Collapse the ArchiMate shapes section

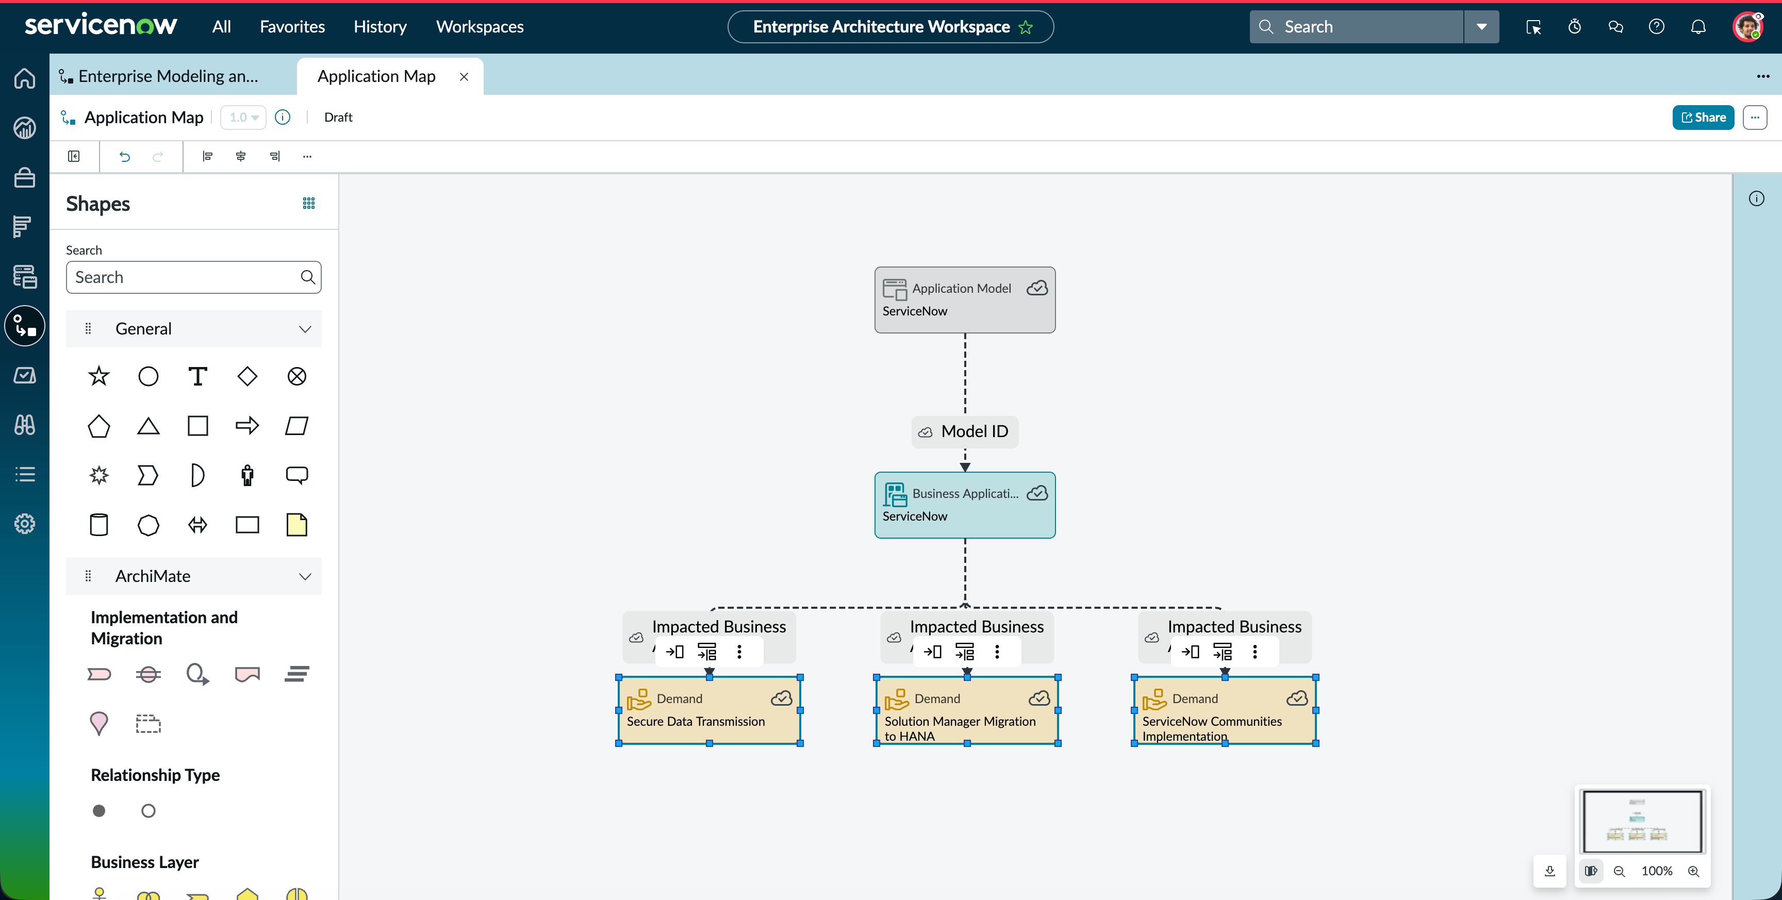[x=305, y=576]
